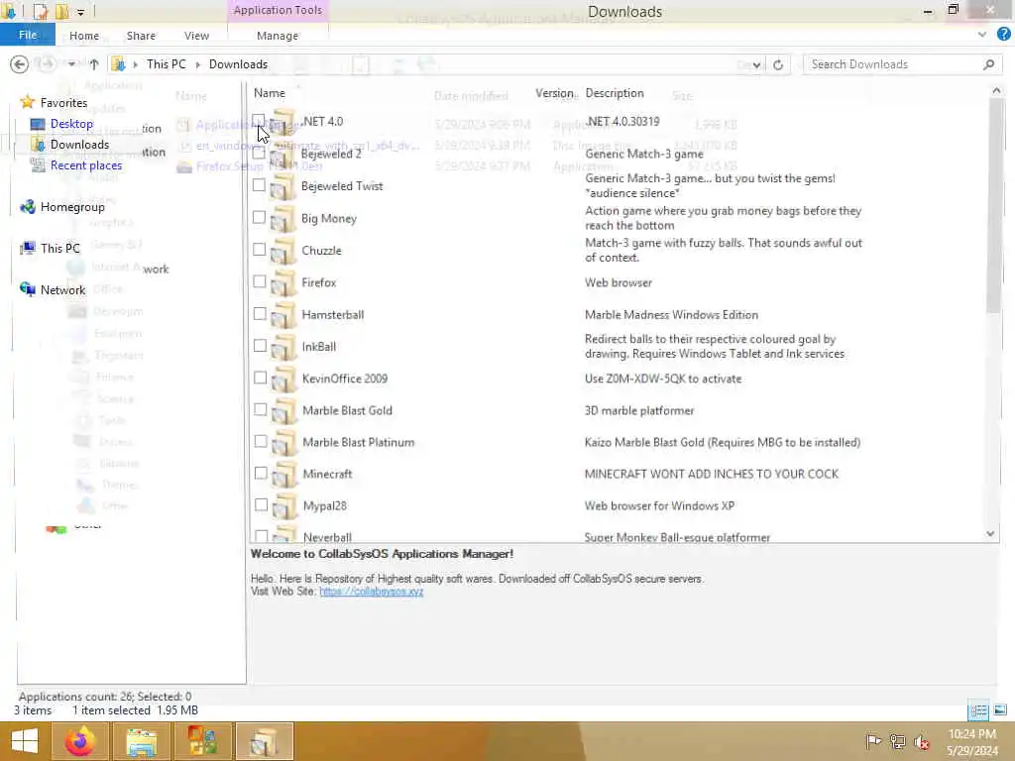Viewport: 1015px width, 761px height.
Task: Switch to details view layout
Action: click(x=978, y=711)
